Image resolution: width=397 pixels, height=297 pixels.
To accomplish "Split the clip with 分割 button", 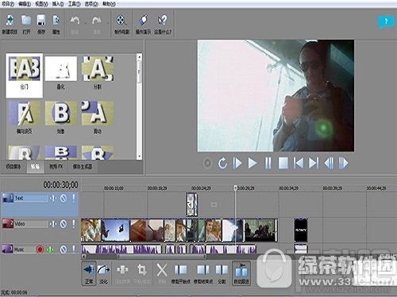I will pos(222,273).
